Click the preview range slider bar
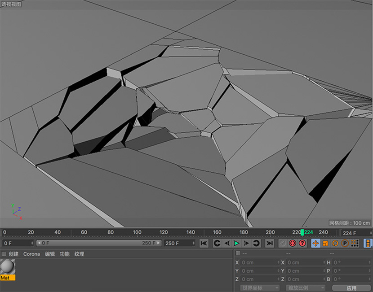This screenshot has width=373, height=292. [x=99, y=243]
